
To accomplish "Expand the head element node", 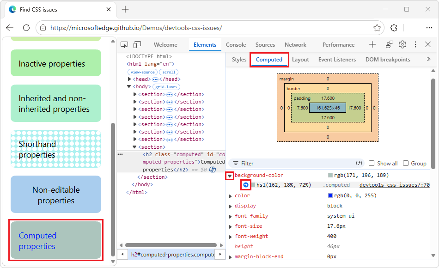I will tap(129, 79).
